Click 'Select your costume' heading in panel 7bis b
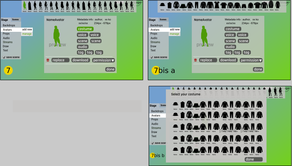The width and height of the screenshot is (292, 166). 186,94
